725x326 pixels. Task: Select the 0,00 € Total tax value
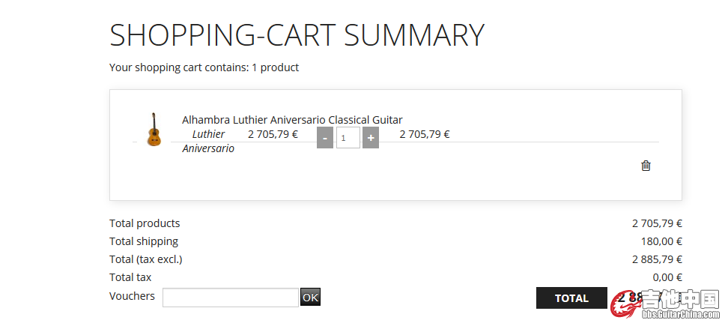667,277
